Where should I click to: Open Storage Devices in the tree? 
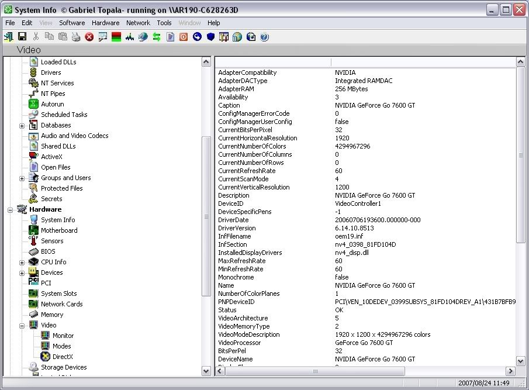[x=64, y=367]
